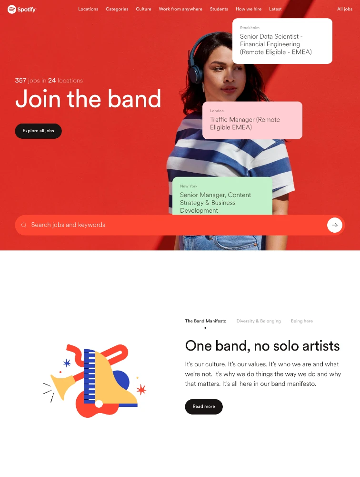Open How we hire page
Viewport: 360px width, 477px height.
249,9
